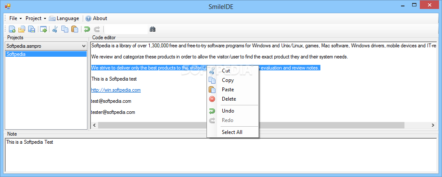Screen dimensions: 442x177
Task: Click into the Note text area
Action: pos(221,155)
